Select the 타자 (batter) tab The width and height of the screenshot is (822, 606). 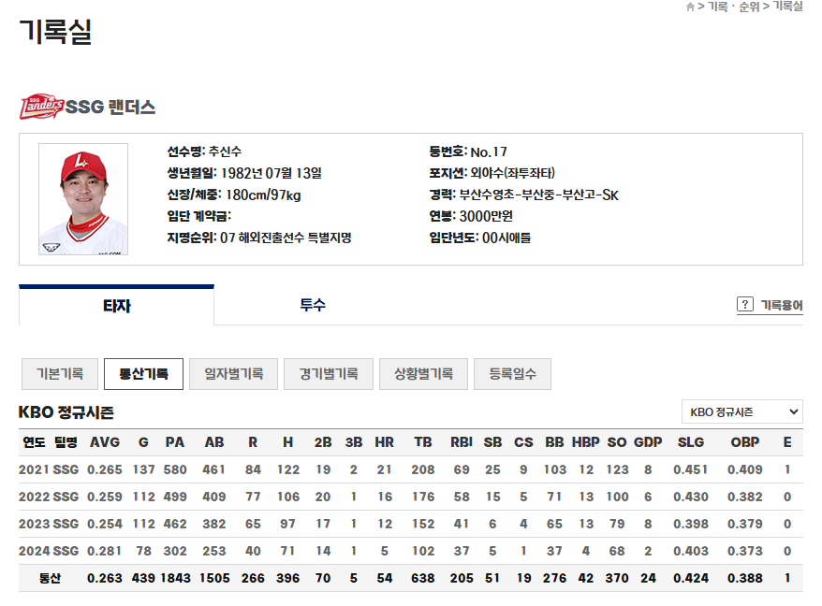pos(116,304)
